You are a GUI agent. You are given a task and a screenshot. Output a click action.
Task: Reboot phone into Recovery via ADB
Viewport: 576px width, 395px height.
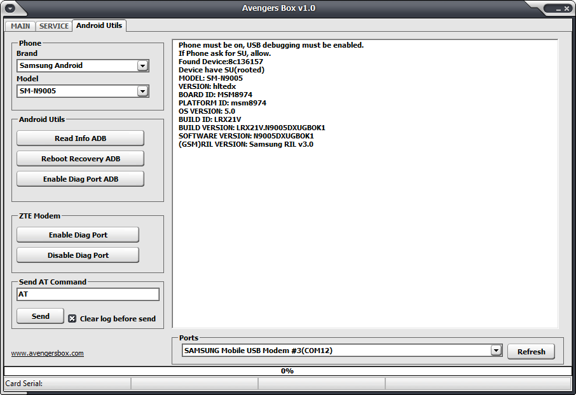click(80, 158)
